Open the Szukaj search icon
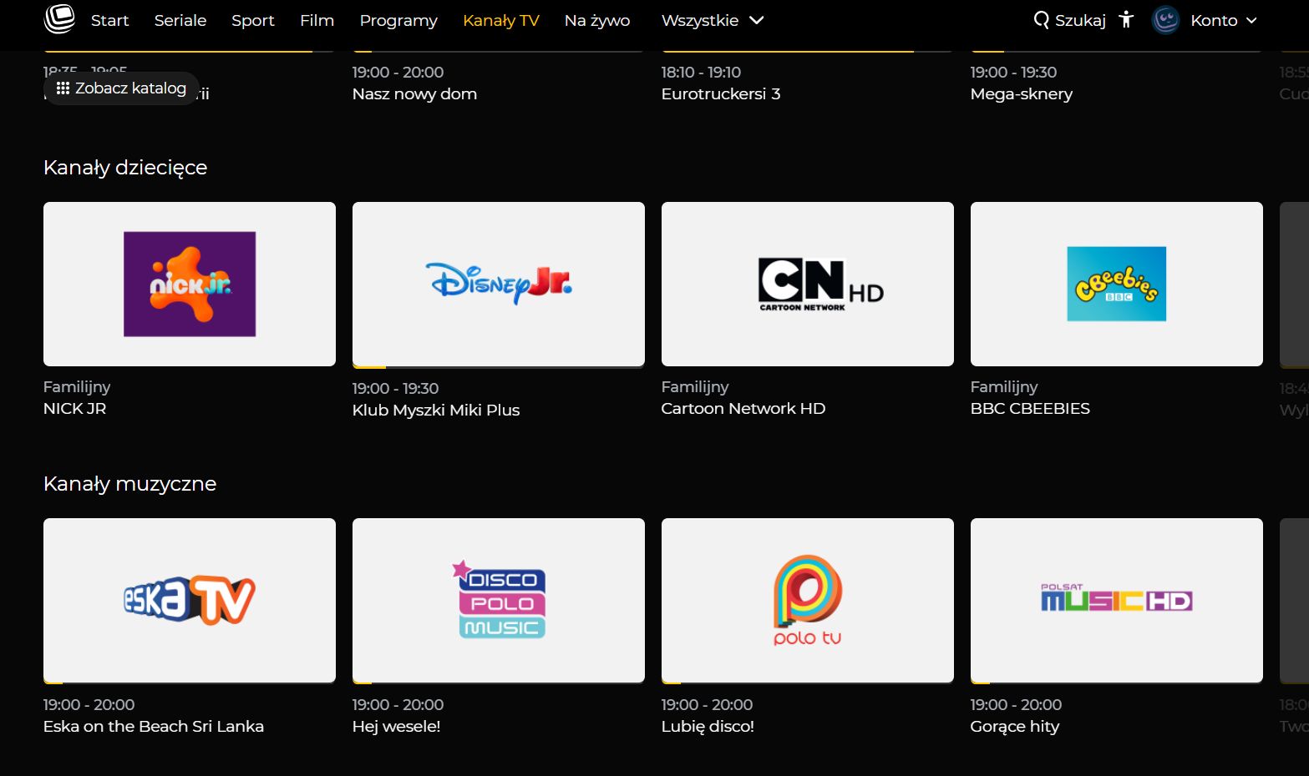 [x=1068, y=20]
